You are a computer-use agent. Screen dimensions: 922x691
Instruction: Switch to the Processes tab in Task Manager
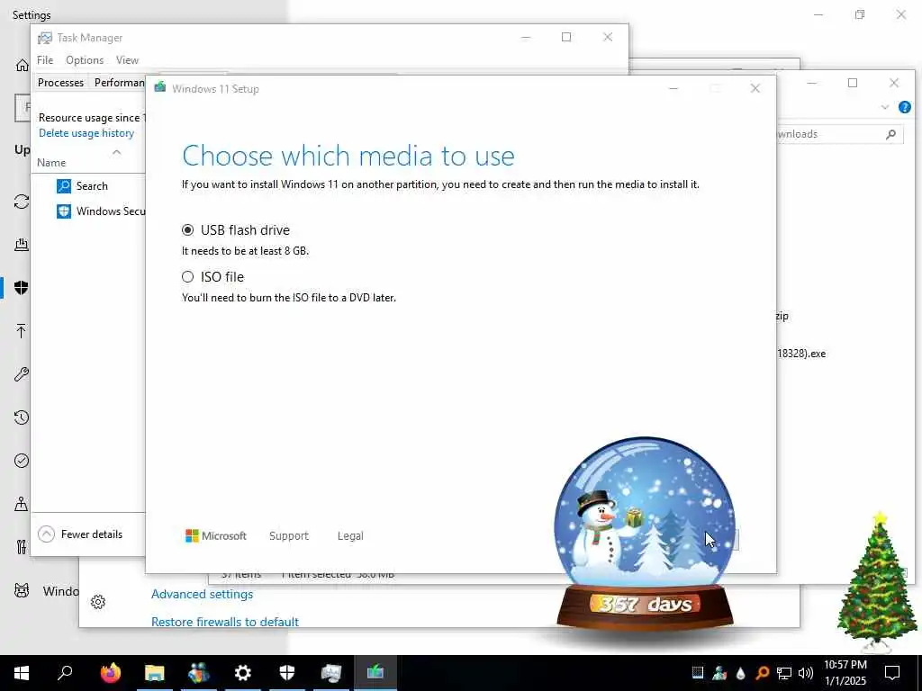coord(60,83)
